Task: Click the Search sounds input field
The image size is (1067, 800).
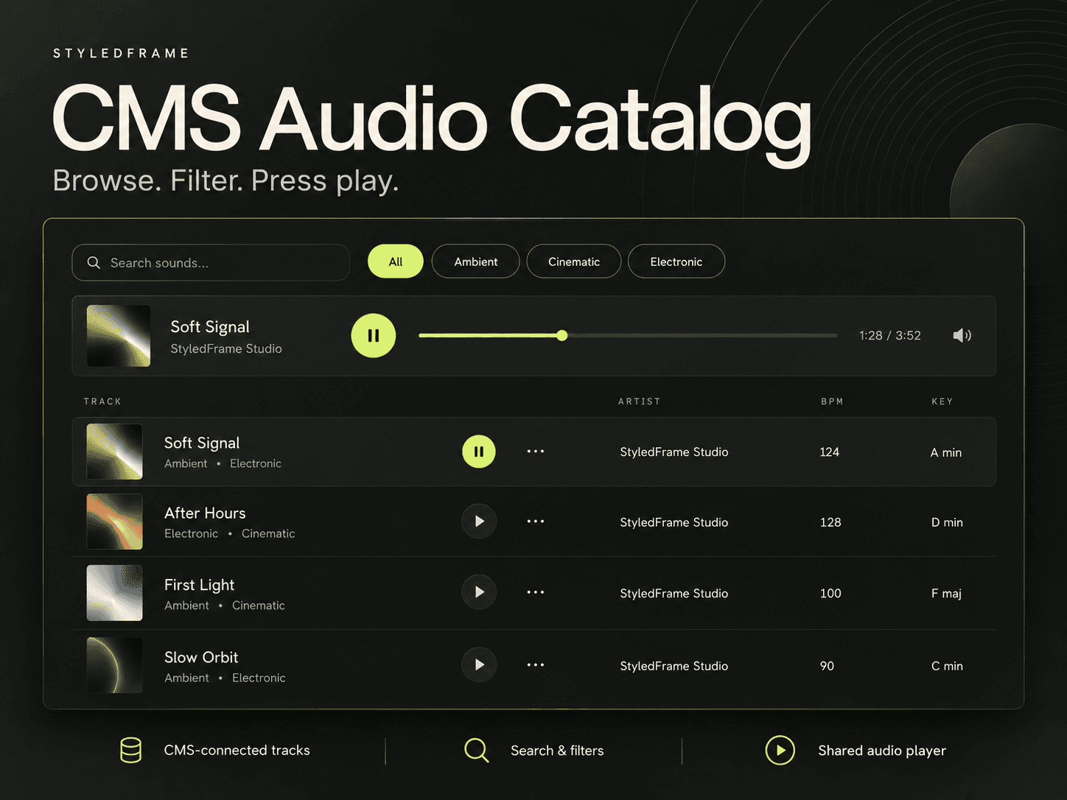Action: 211,263
